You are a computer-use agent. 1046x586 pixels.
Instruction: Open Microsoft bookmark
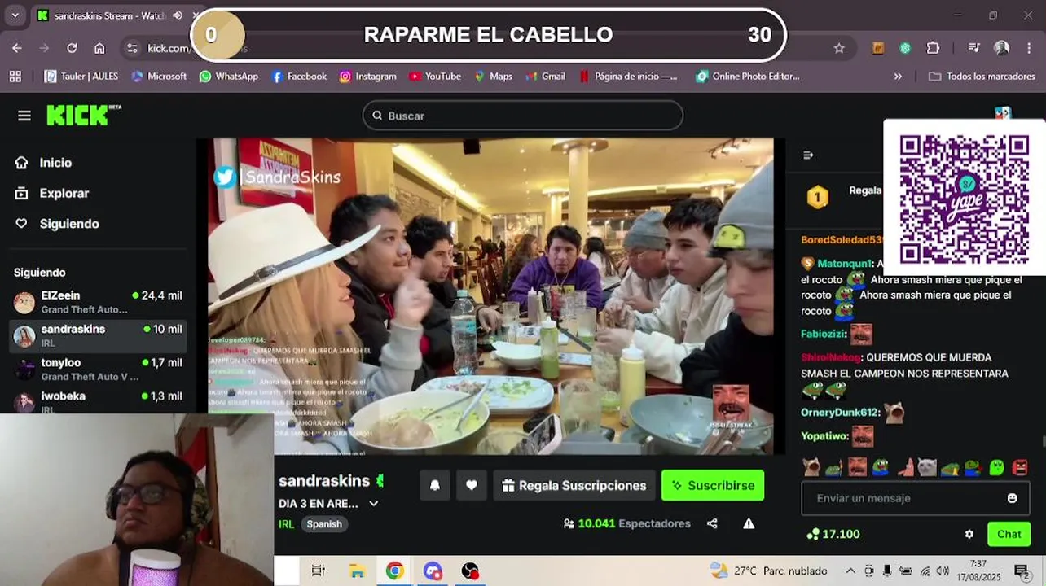(x=159, y=77)
